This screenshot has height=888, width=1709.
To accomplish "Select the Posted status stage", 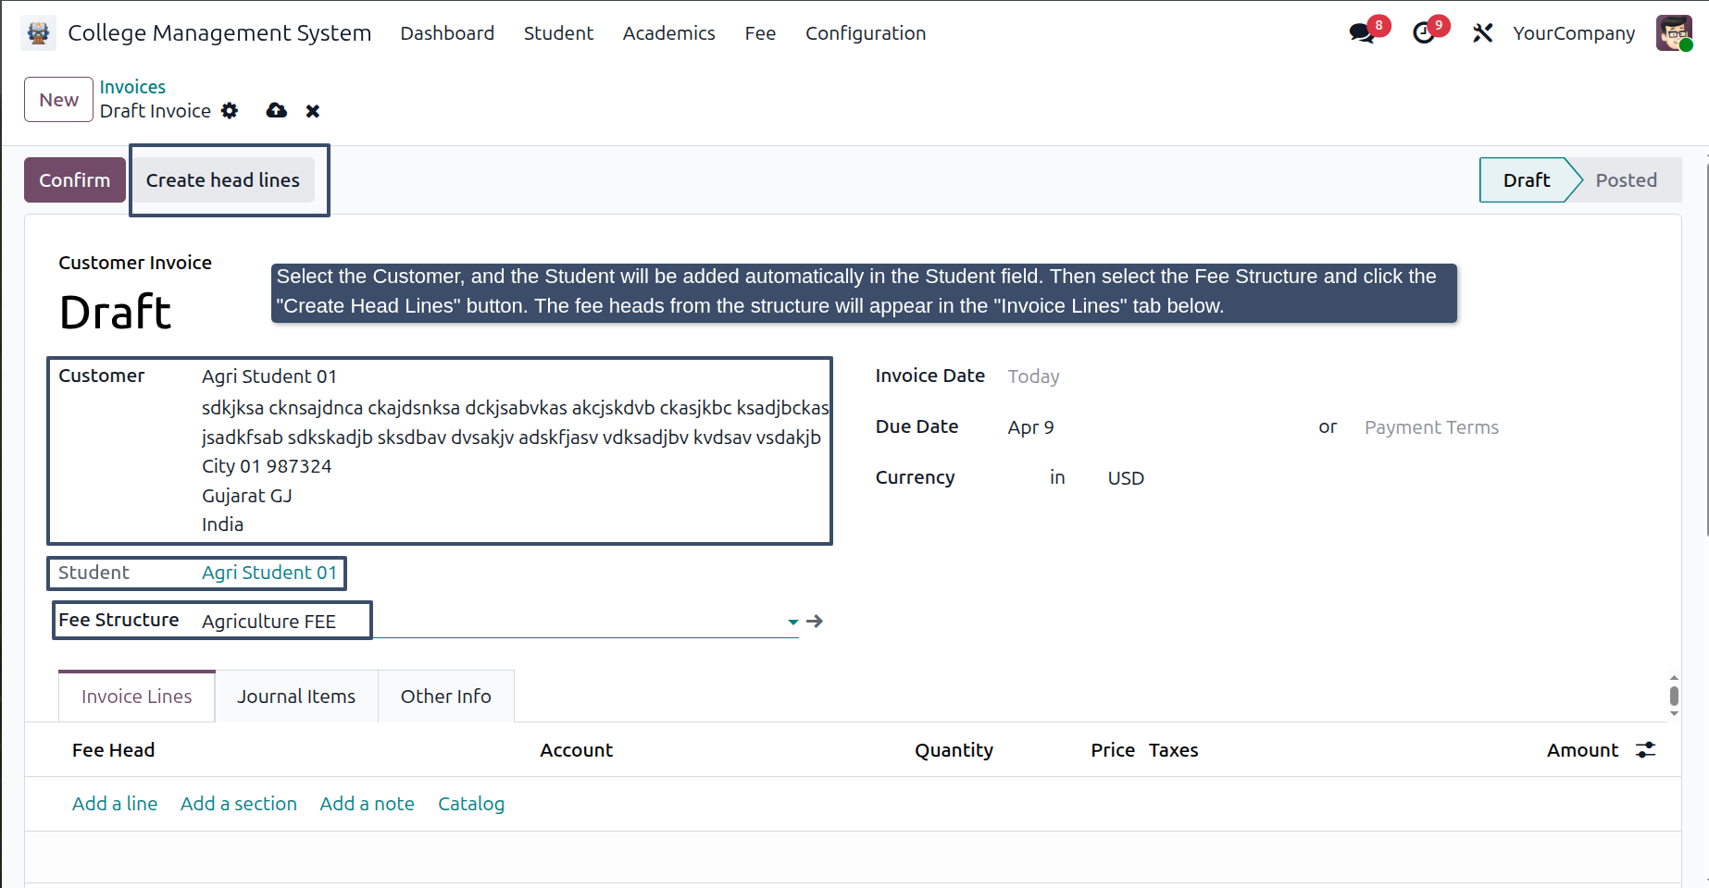I will click(1626, 180).
